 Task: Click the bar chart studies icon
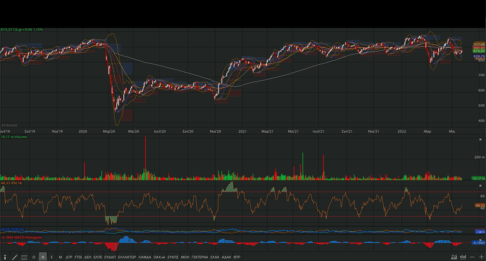463,257
